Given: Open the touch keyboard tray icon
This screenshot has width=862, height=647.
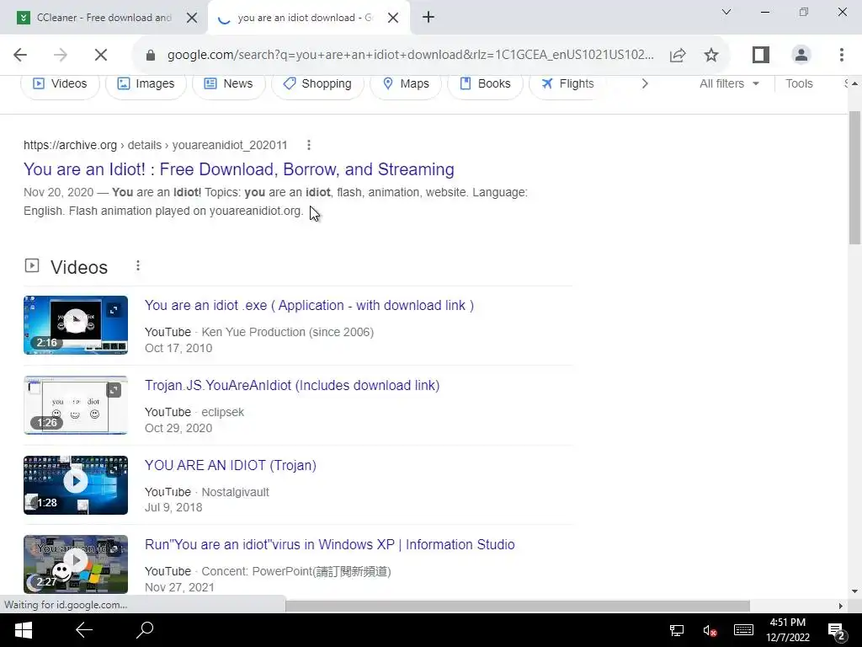Looking at the screenshot, I should tap(743, 630).
